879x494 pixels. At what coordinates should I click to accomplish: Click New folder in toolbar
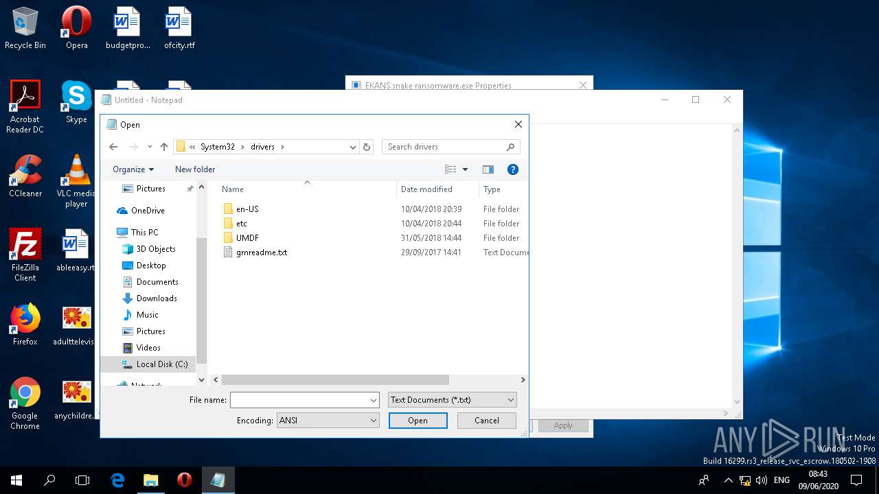pyautogui.click(x=195, y=169)
